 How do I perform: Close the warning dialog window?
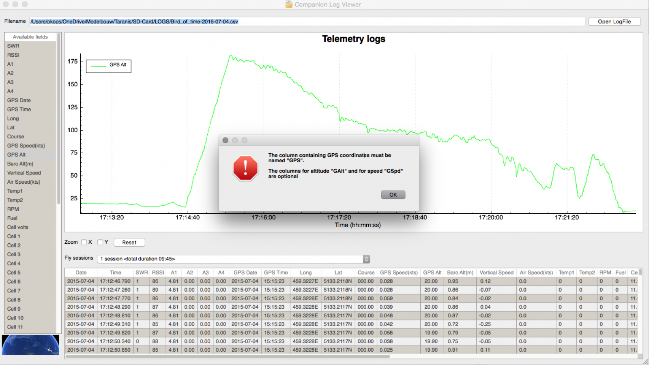tap(226, 140)
